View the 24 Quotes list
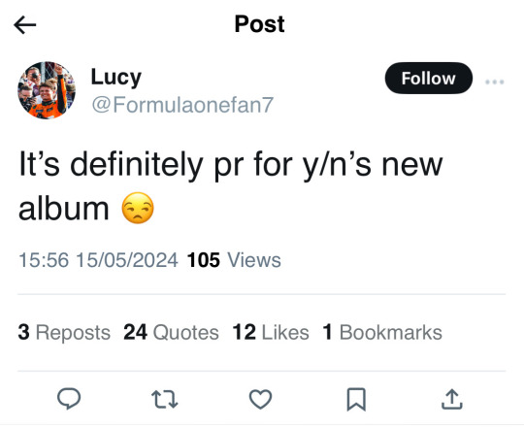The width and height of the screenshot is (524, 429). [x=171, y=332]
